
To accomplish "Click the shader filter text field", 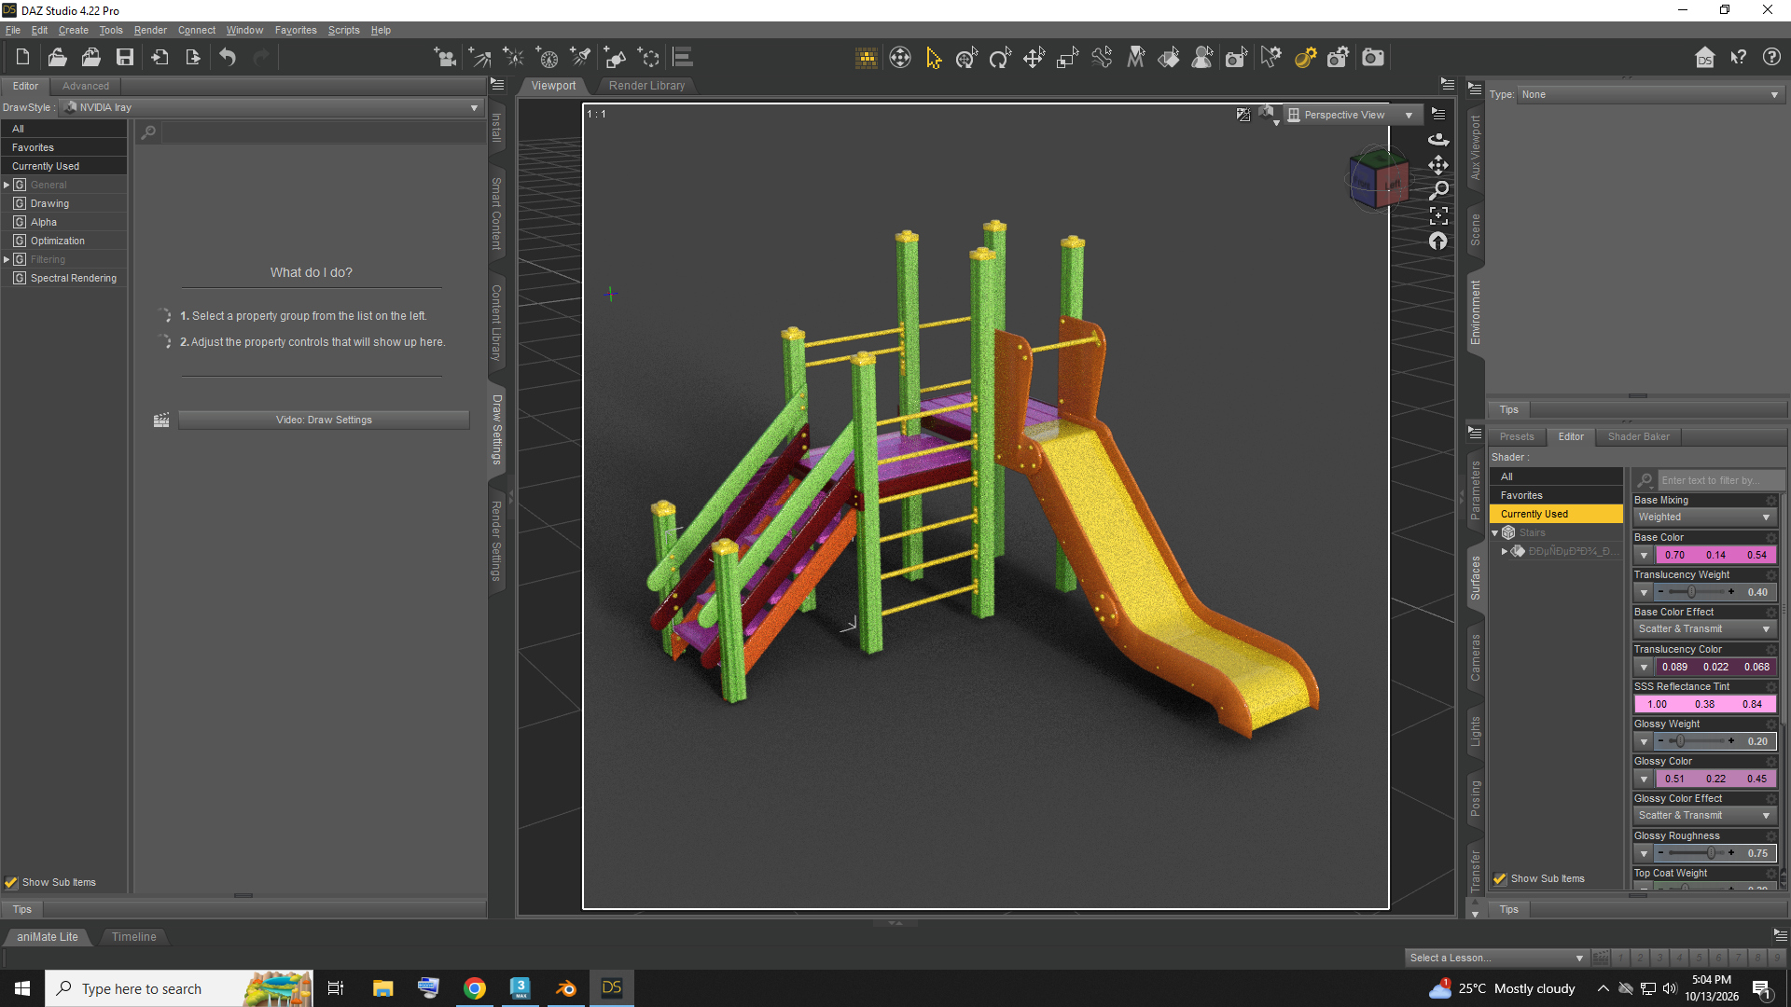I will pos(1720,480).
